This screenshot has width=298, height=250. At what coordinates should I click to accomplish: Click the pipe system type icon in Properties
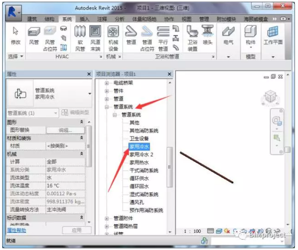tap(20, 94)
